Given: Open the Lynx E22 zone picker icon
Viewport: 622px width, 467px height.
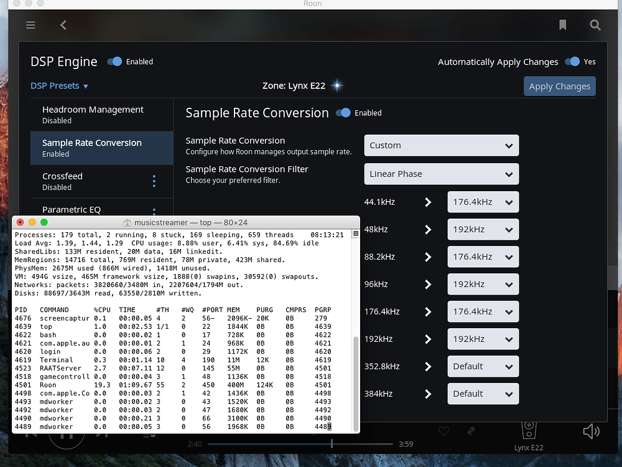Looking at the screenshot, I should (x=528, y=428).
